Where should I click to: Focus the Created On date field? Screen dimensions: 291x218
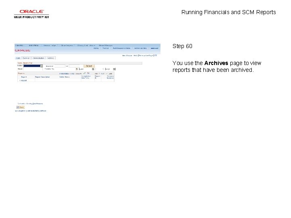65,69
